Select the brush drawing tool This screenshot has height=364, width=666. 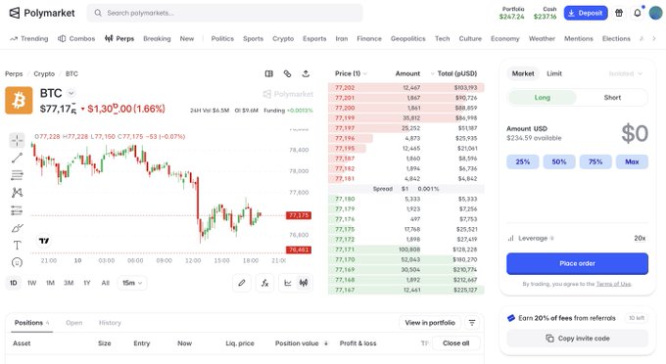point(17,228)
